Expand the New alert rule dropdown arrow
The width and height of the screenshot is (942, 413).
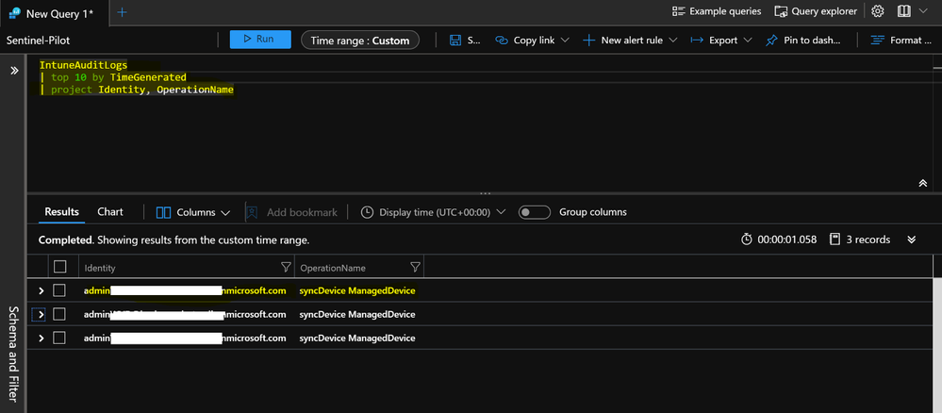[673, 41]
